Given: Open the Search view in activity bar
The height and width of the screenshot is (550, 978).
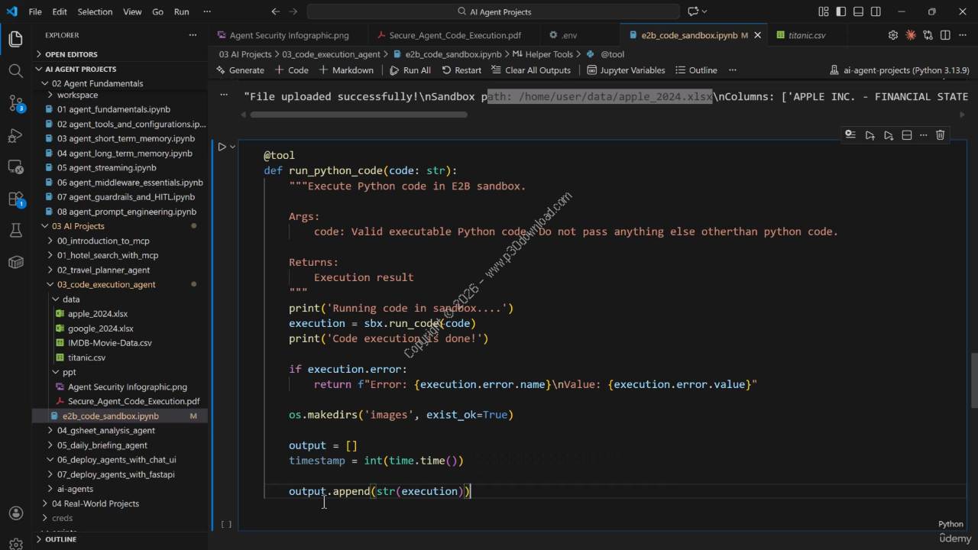Looking at the screenshot, I should point(15,71).
